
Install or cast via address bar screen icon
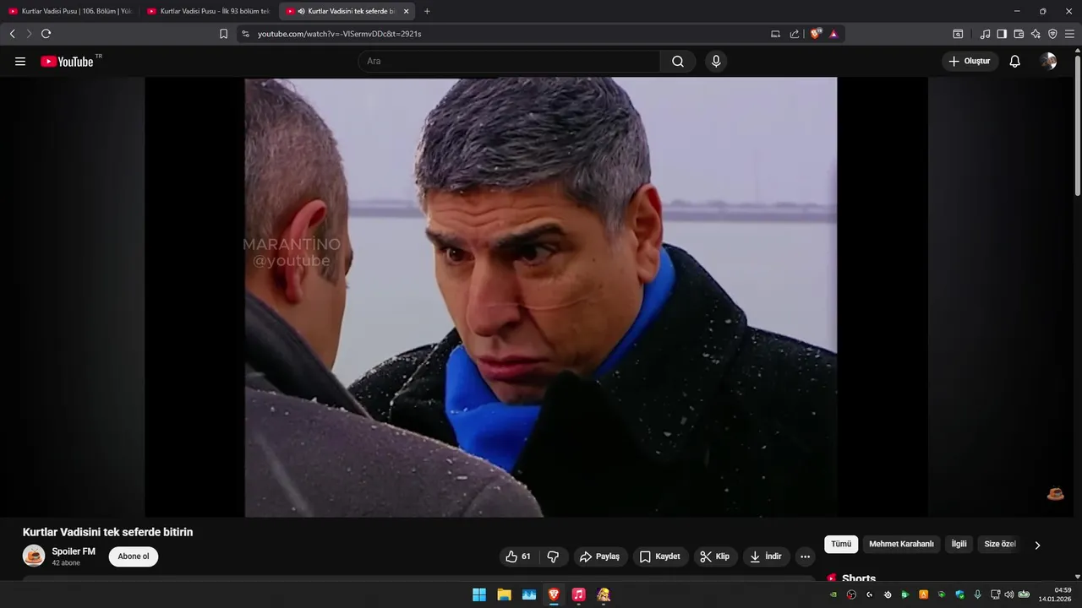(x=776, y=34)
